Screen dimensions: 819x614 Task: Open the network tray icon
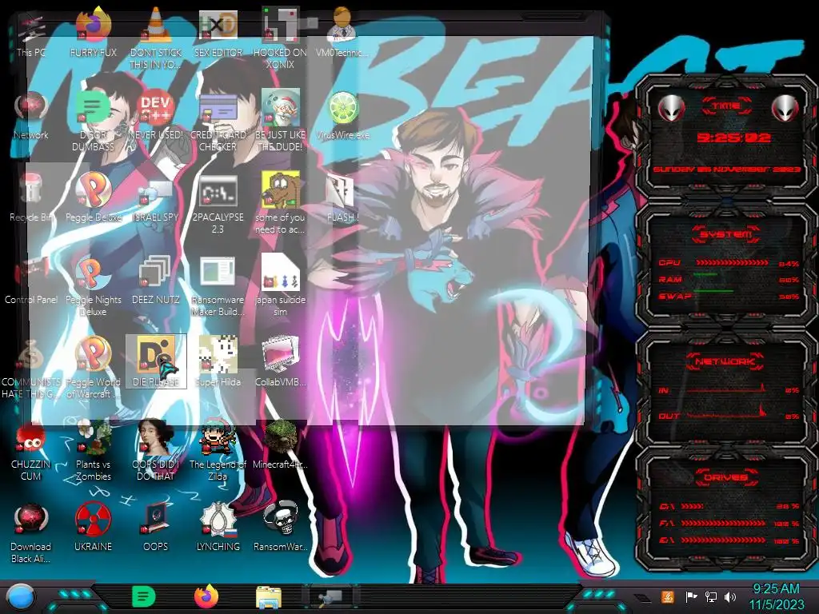710,596
